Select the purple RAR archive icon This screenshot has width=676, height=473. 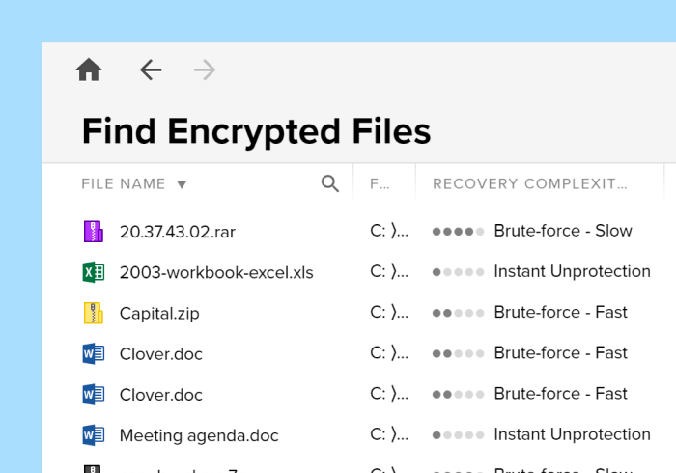(93, 232)
